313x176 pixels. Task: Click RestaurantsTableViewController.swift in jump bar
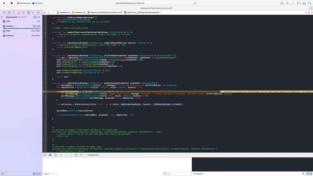[x=105, y=12]
